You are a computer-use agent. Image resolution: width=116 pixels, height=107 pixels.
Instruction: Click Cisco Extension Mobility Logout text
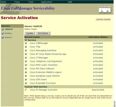46,72
